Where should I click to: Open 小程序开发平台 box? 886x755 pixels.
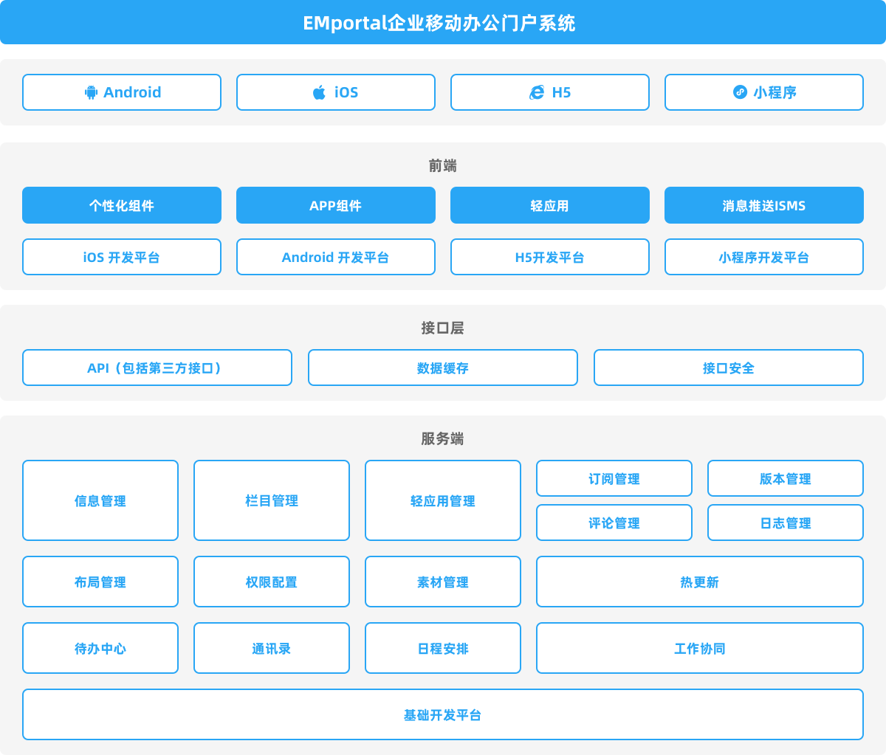click(764, 257)
